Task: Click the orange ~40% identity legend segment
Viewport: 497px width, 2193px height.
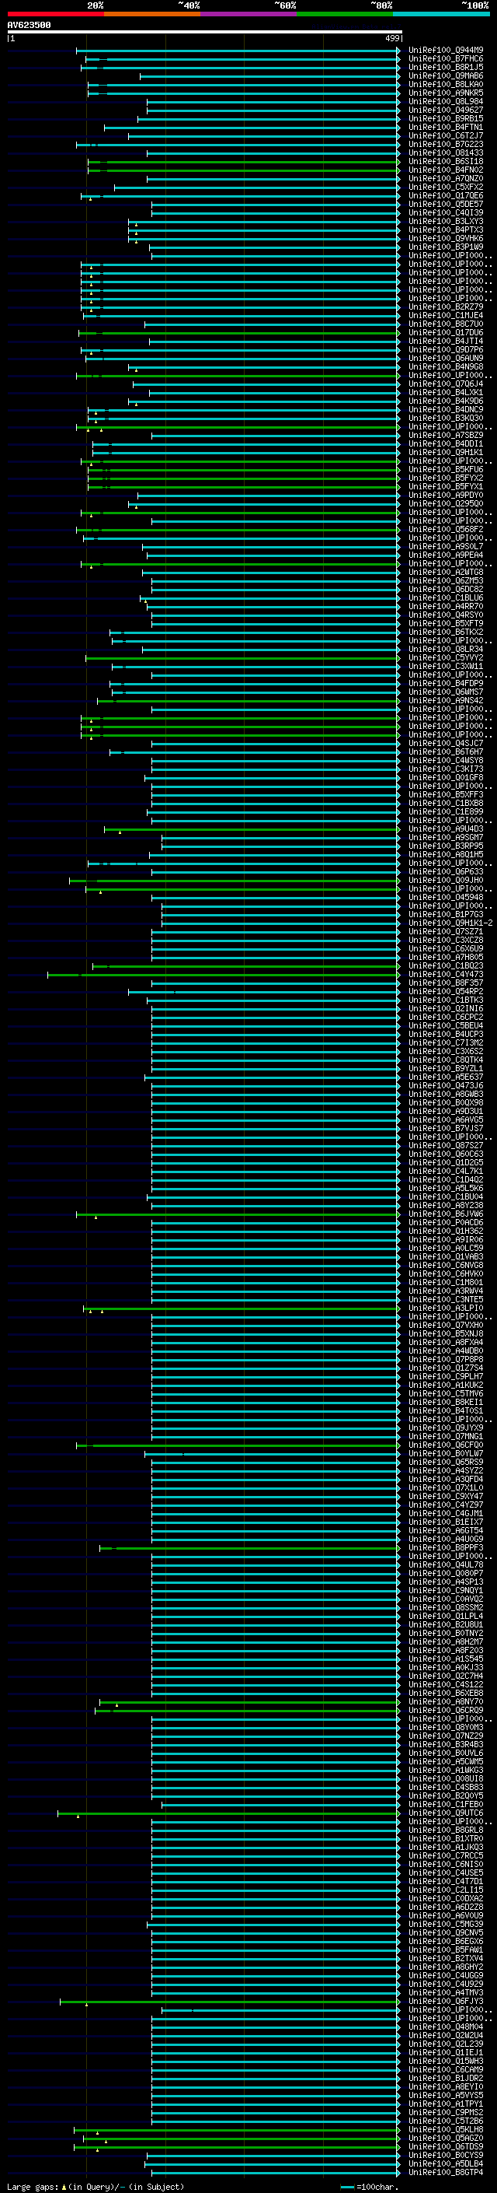Action: pyautogui.click(x=152, y=15)
